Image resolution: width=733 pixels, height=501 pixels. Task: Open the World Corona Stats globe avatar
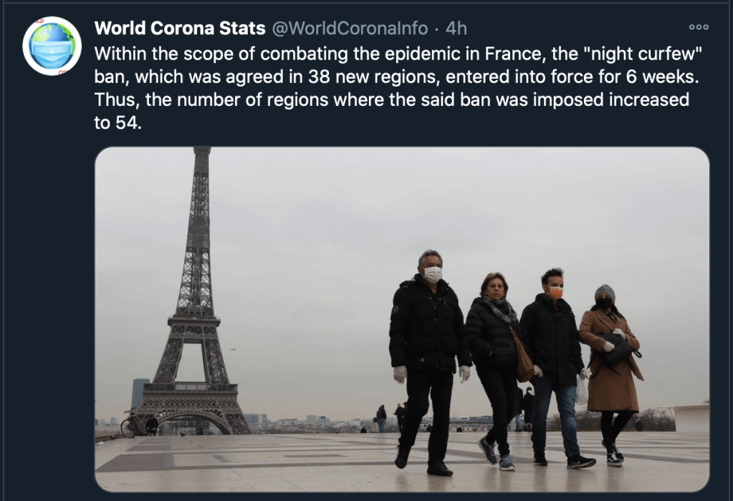[x=52, y=46]
